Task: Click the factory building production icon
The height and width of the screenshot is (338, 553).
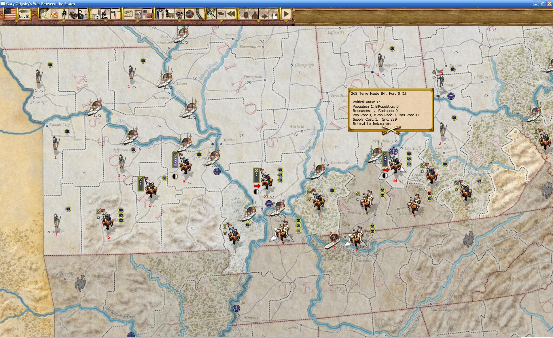Action: click(x=96, y=14)
